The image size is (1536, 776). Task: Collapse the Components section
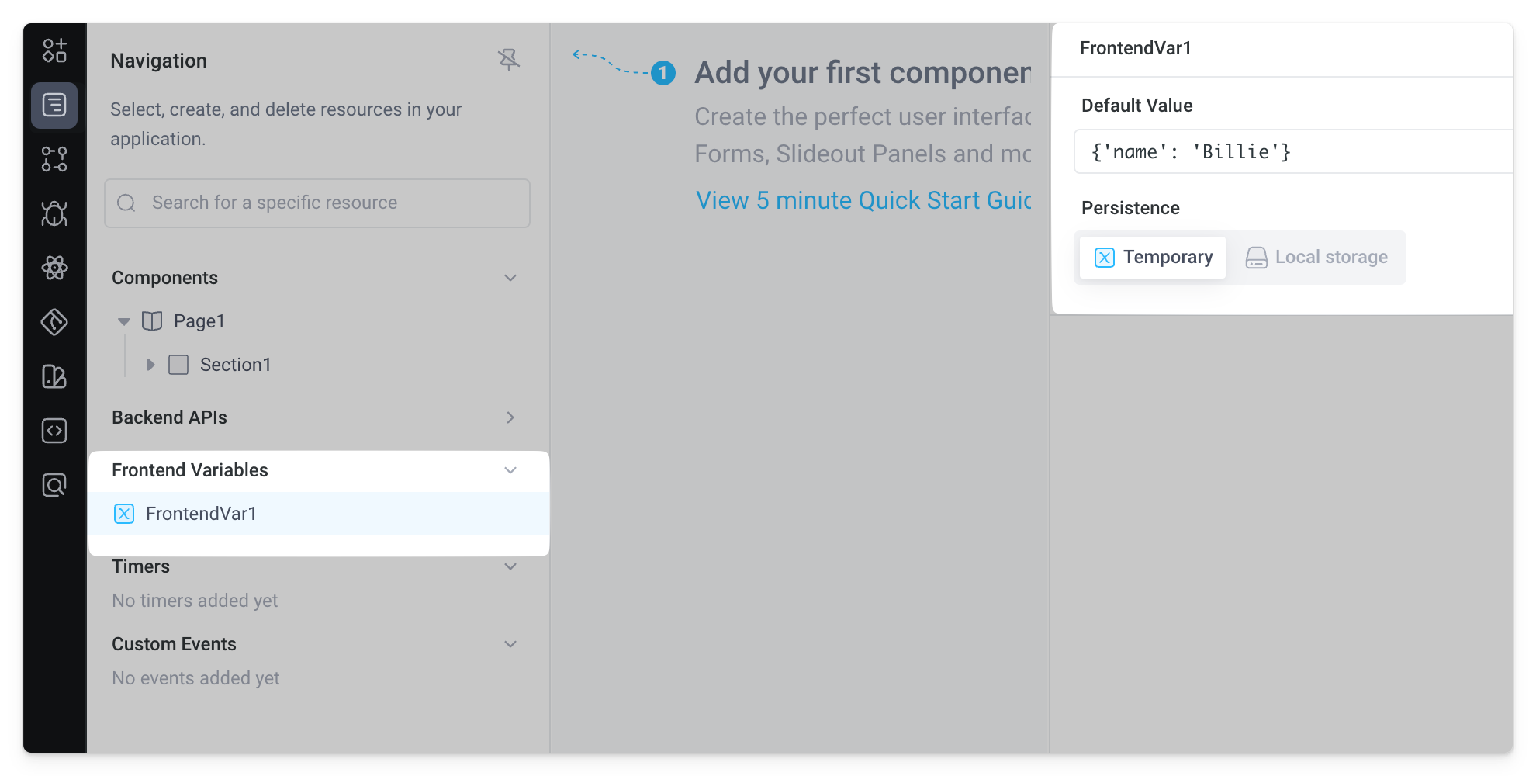[510, 277]
